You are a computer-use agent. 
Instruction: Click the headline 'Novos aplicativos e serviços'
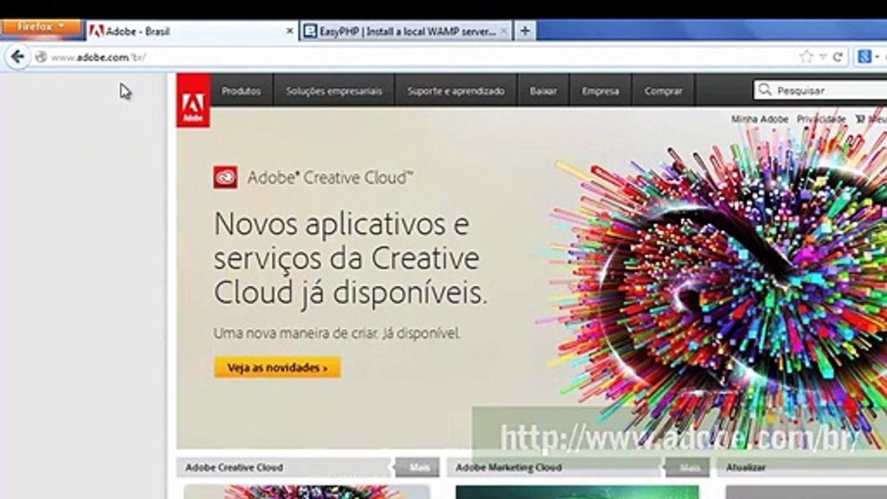[x=350, y=258]
